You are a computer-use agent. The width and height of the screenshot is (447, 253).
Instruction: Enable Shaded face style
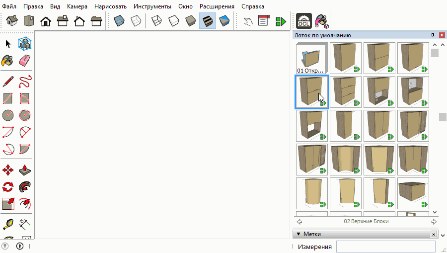tap(190, 21)
